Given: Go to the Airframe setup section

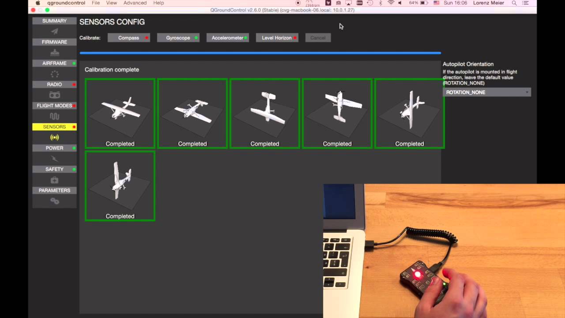Looking at the screenshot, I should click(54, 63).
